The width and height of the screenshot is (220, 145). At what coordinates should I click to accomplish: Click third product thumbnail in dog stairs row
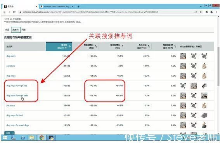204,56
